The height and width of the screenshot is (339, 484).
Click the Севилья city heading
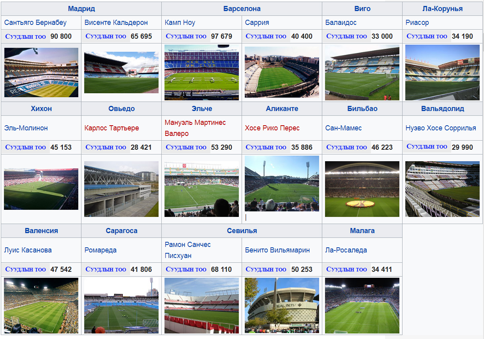pyautogui.click(x=242, y=231)
